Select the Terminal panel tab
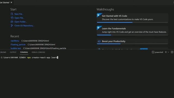Image resolution: width=174 pixels, height=98 pixels. (24, 52)
